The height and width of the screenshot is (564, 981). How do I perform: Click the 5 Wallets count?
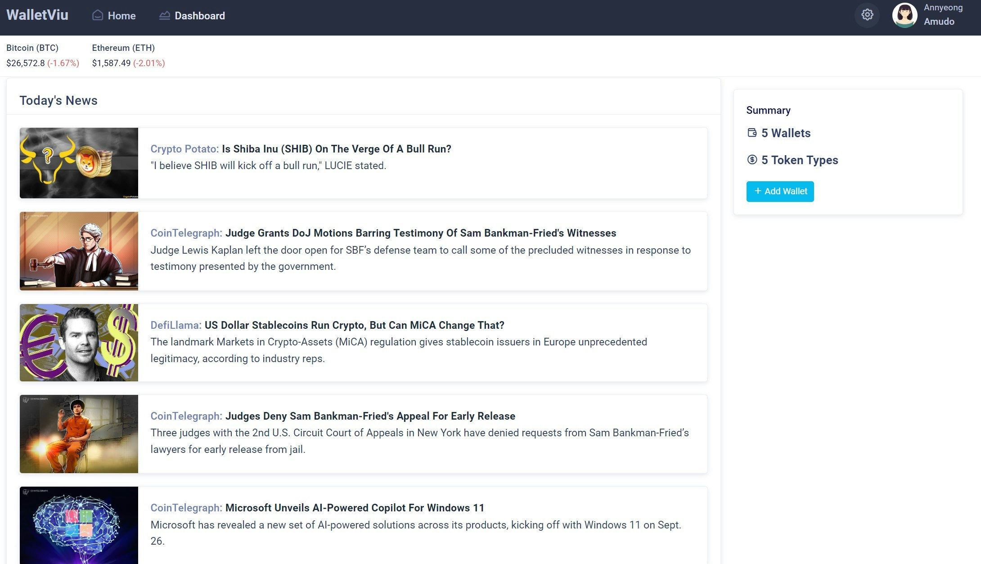(x=786, y=133)
